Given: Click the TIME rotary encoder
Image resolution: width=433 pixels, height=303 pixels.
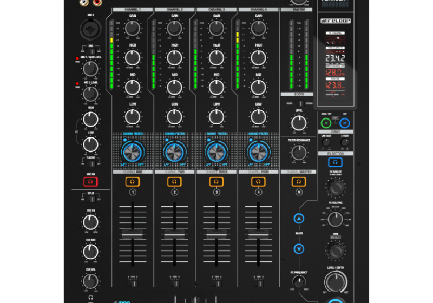Looking at the screenshot, I should [x=336, y=251].
